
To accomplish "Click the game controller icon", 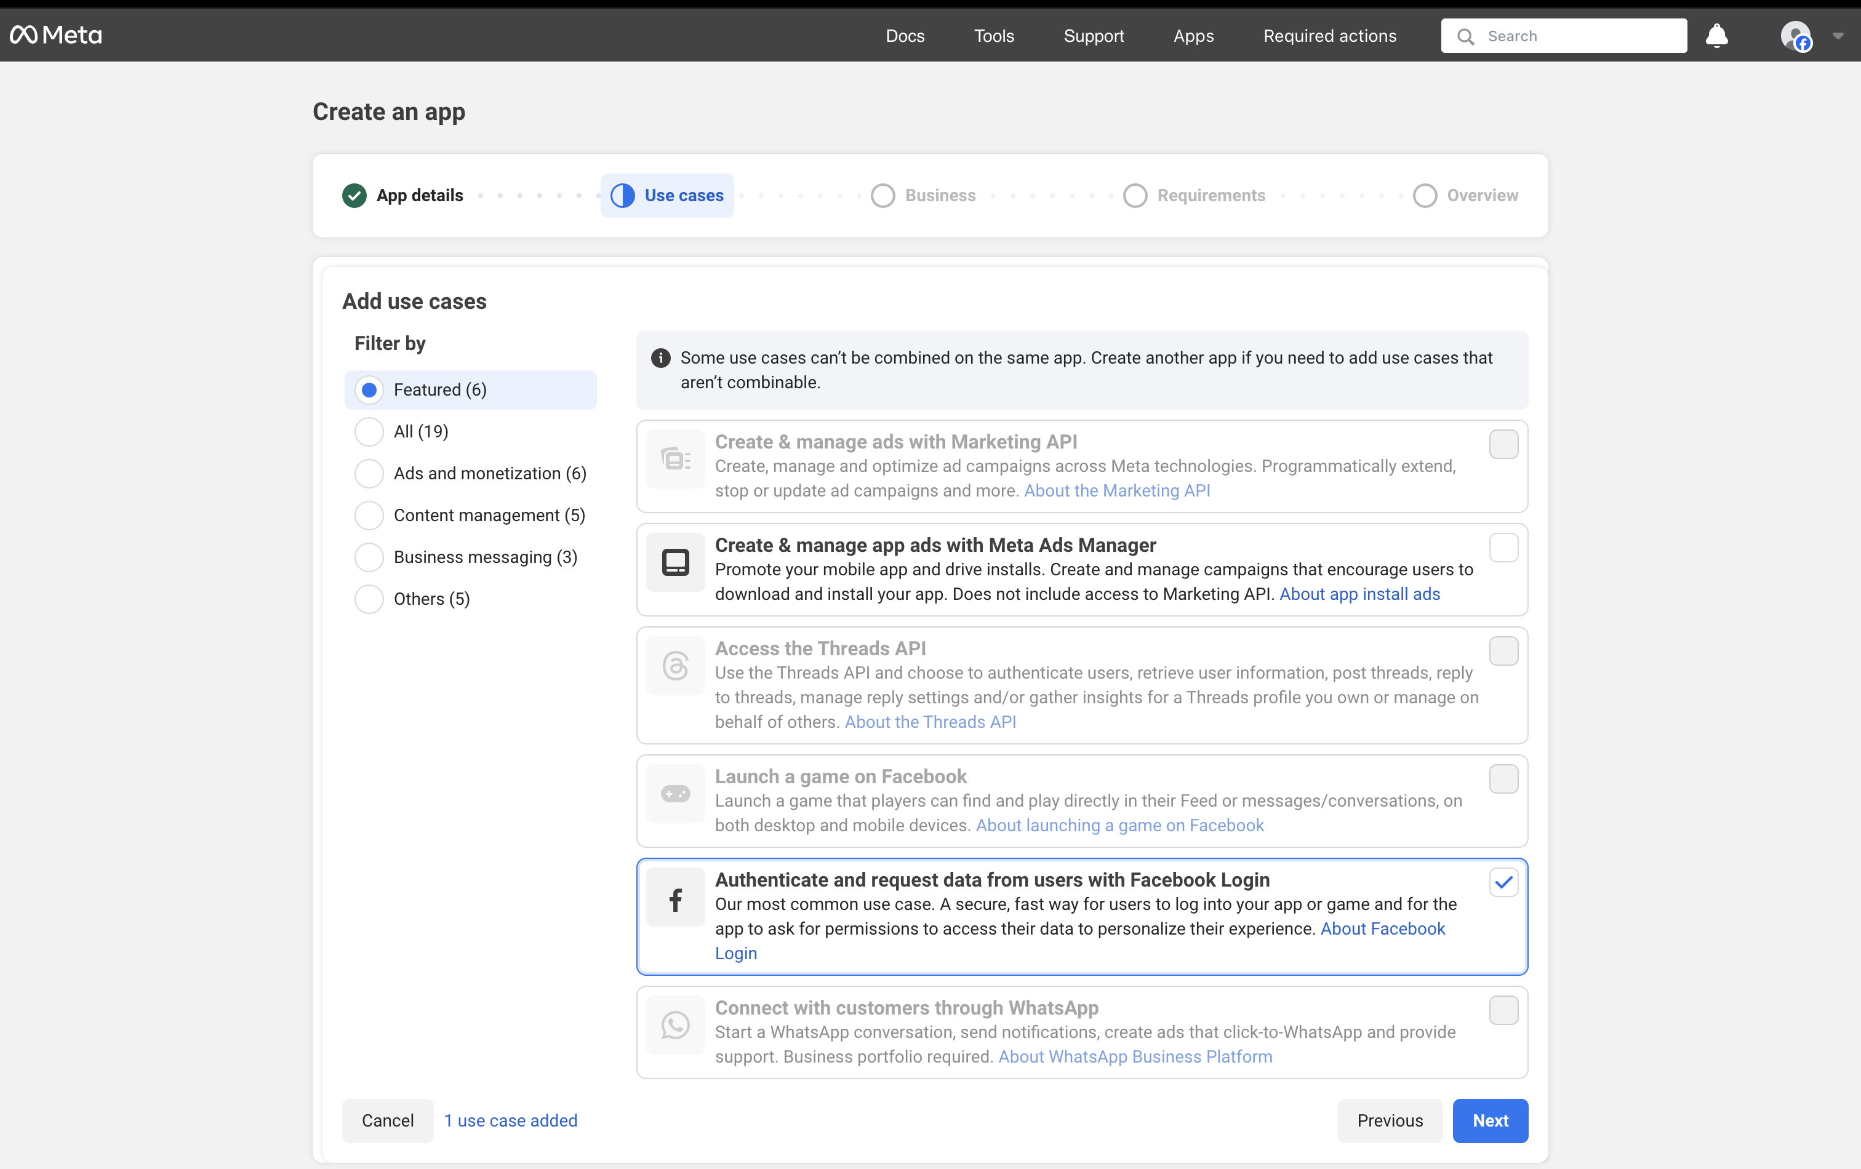I will (x=674, y=794).
